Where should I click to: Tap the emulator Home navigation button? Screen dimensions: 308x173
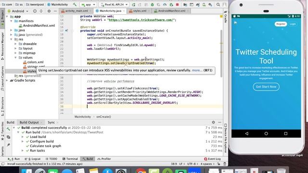point(266,134)
